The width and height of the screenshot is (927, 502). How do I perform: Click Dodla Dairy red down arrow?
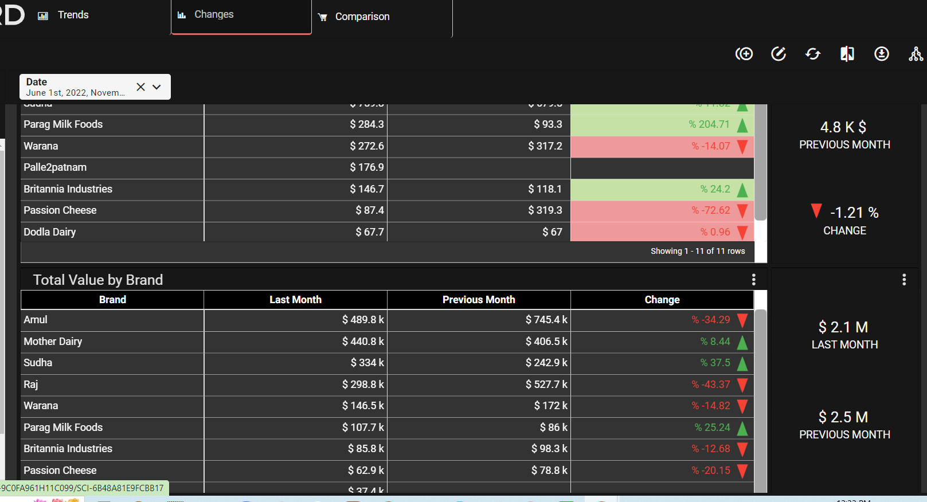742,233
